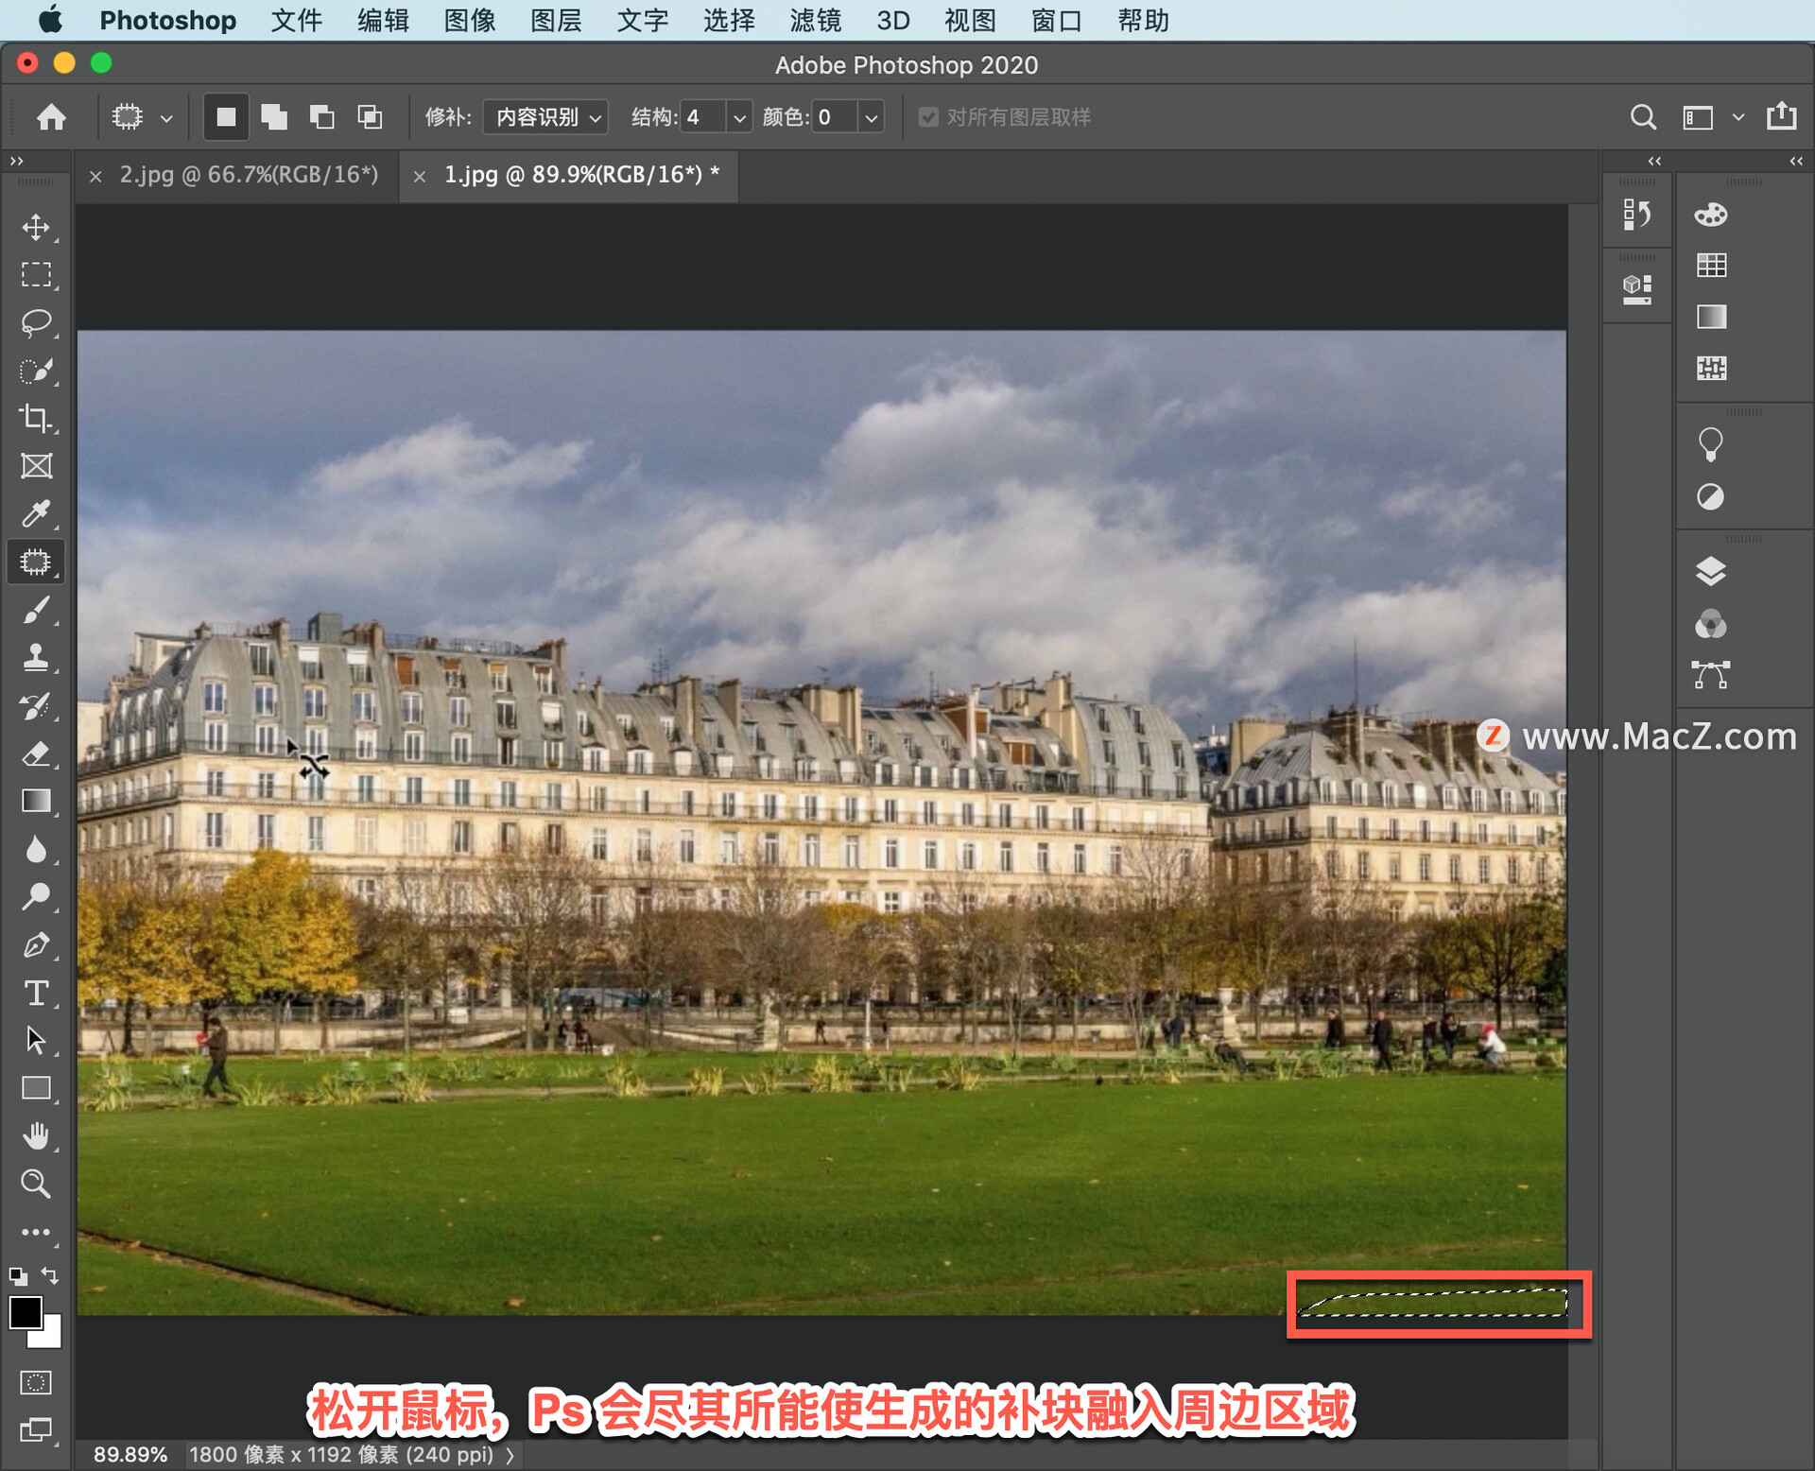Select the Path Selection tool
Screen dimensions: 1815x1471
36,1040
